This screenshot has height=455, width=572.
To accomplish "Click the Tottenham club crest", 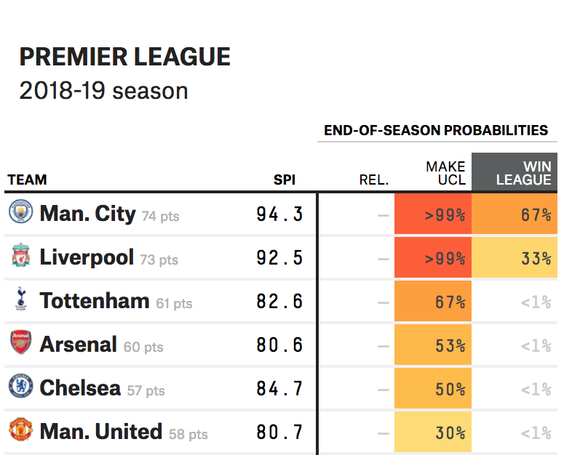I will [20, 299].
